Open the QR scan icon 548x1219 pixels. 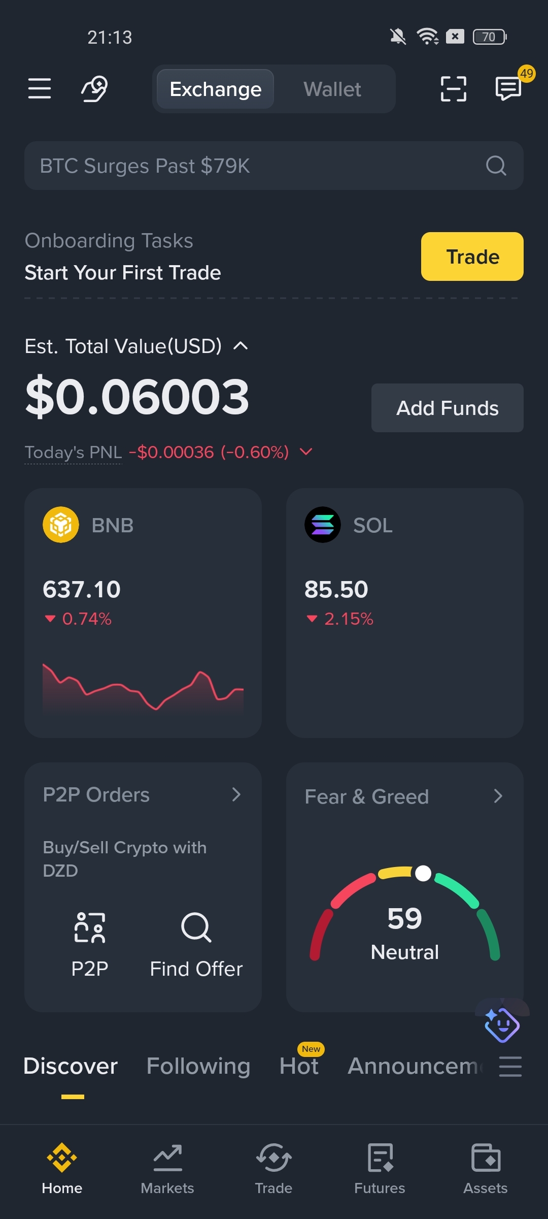pos(453,89)
